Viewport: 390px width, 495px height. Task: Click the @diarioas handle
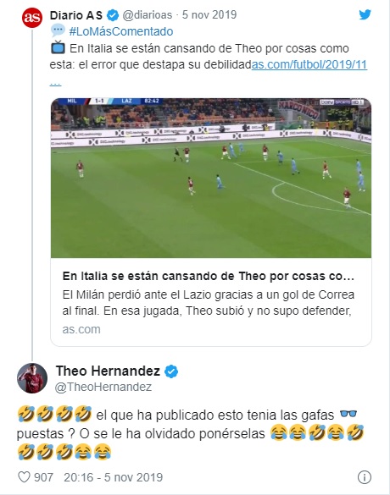(148, 15)
